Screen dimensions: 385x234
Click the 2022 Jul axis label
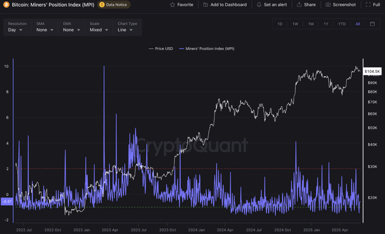tap(24, 230)
